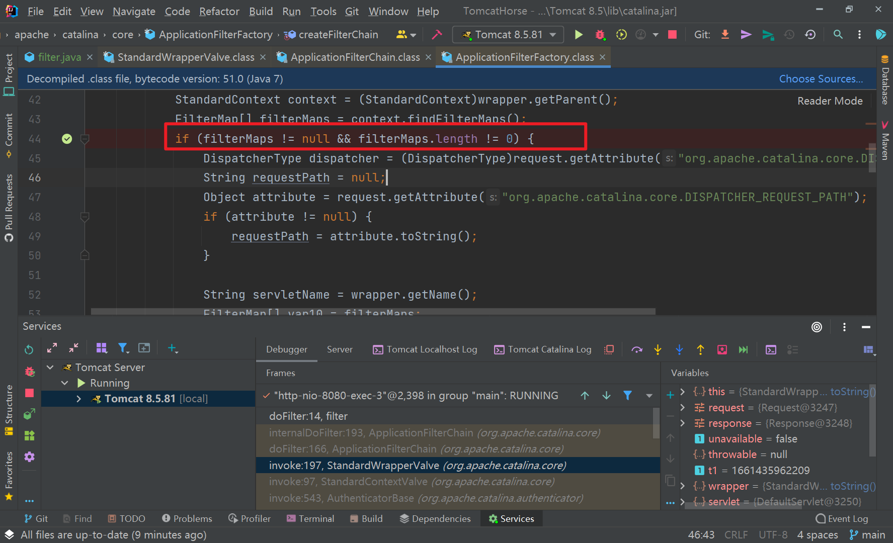Open the Navigate menu
Screen dimensions: 893x543
pyautogui.click(x=133, y=11)
